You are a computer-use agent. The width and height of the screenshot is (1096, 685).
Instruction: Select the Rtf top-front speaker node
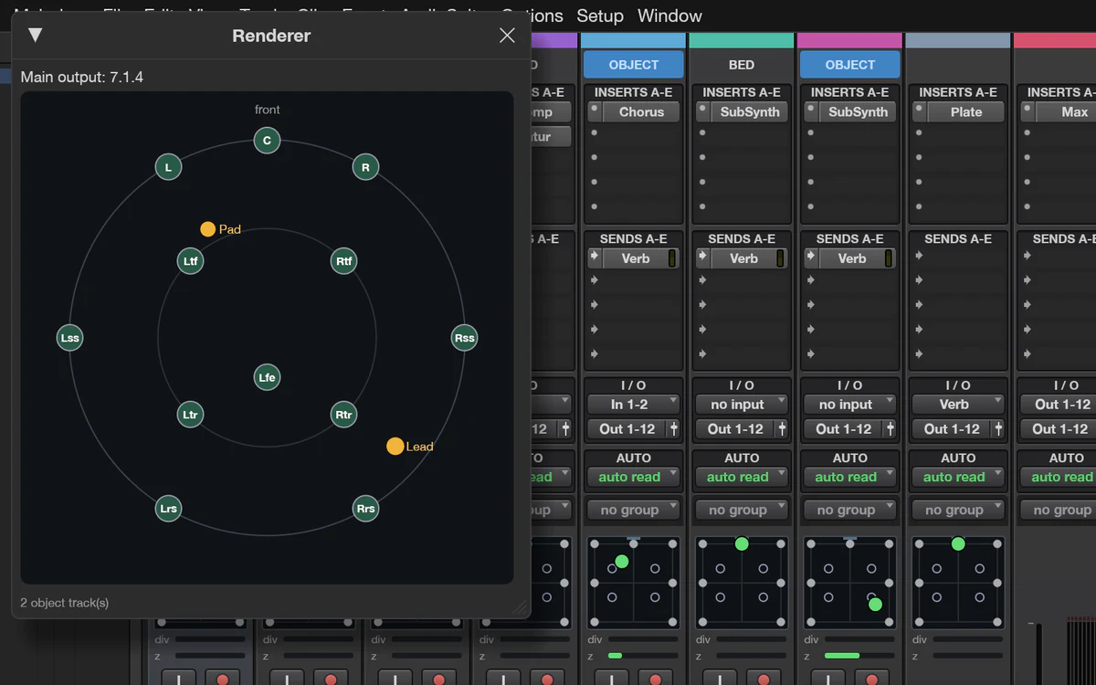click(343, 261)
